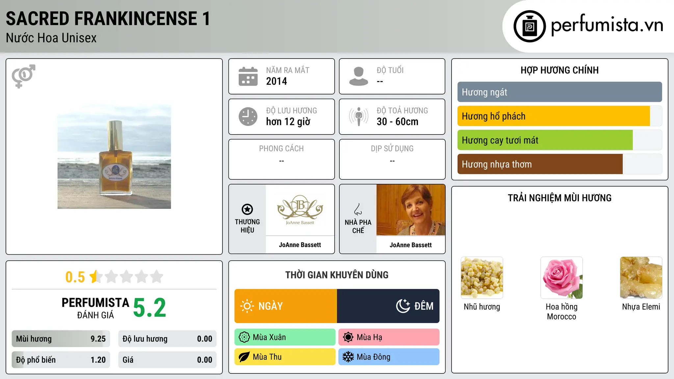Viewport: 674px width, 379px height.
Task: Click the moon icon in the Đêm panel
Action: [403, 306]
